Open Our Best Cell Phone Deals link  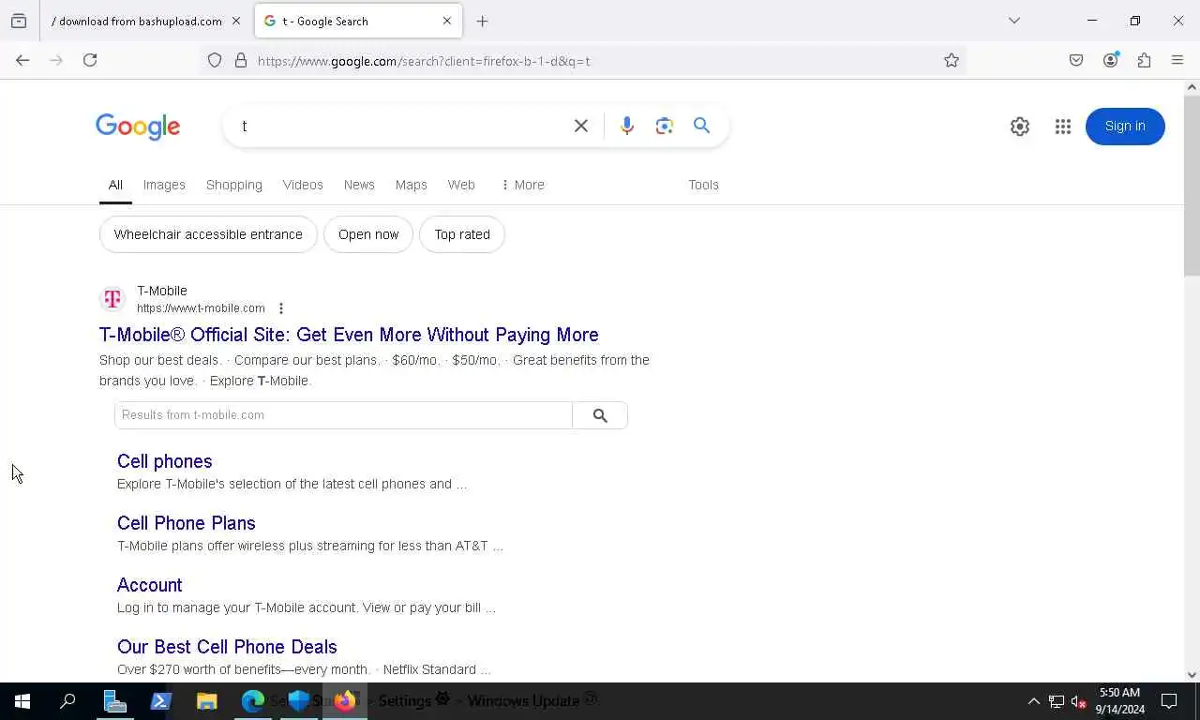click(x=227, y=647)
